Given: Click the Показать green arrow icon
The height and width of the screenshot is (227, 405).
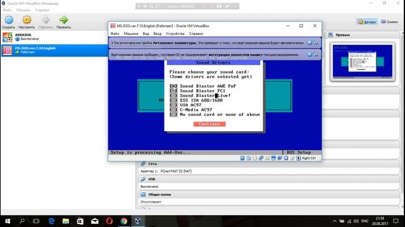Looking at the screenshot, I should click(63, 22).
